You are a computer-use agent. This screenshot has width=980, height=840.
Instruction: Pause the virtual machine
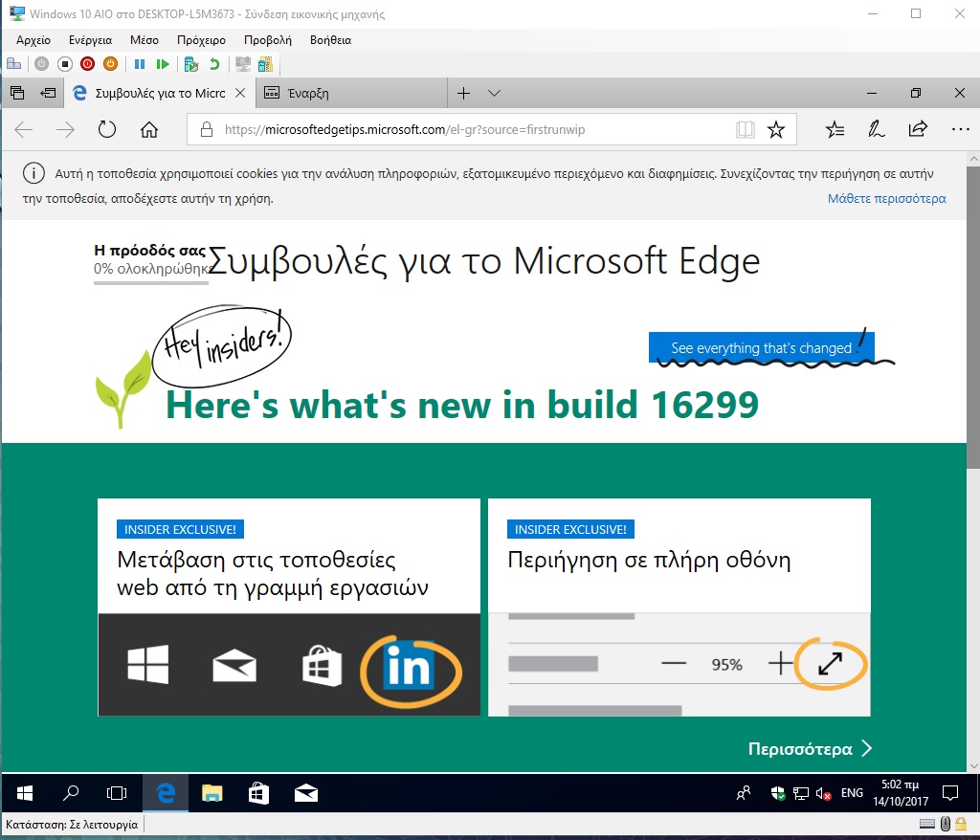(x=140, y=64)
